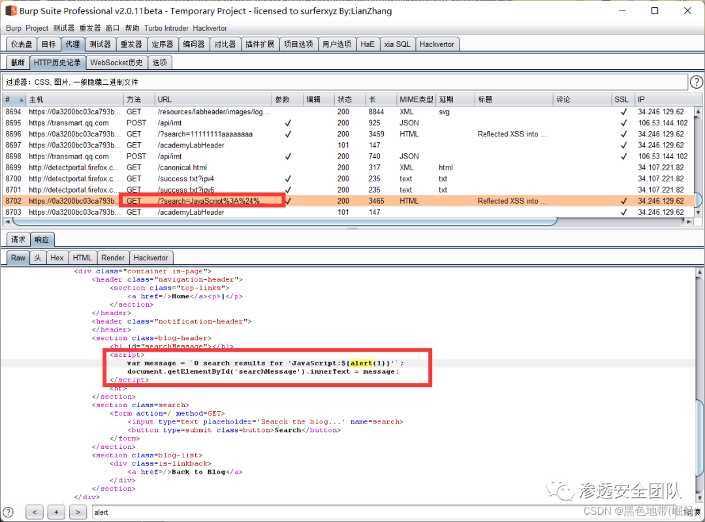Image resolution: width=705 pixels, height=522 pixels.
Task: Switch to the 目标 target tab
Action: (48, 44)
